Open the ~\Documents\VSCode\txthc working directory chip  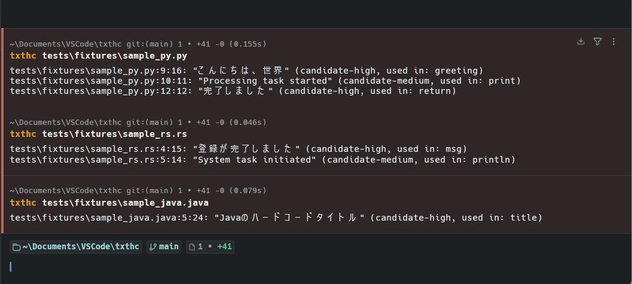[x=76, y=247]
